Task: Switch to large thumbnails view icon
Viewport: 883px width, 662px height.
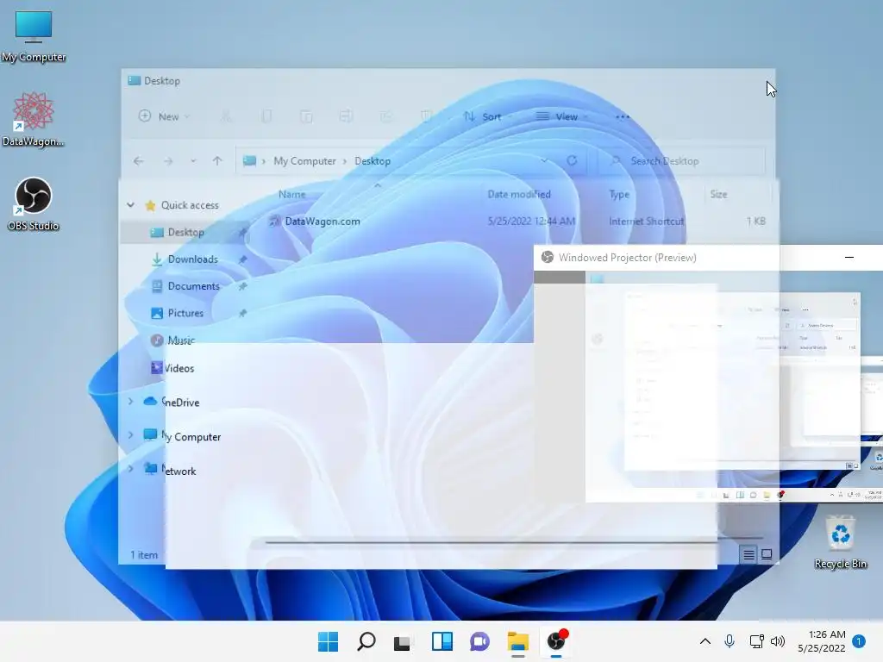Action: click(x=767, y=555)
